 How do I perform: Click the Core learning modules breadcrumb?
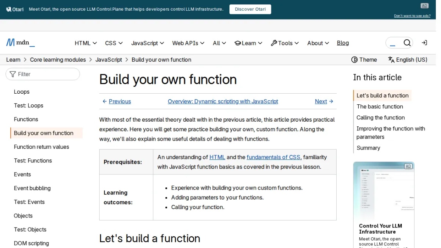pyautogui.click(x=58, y=60)
